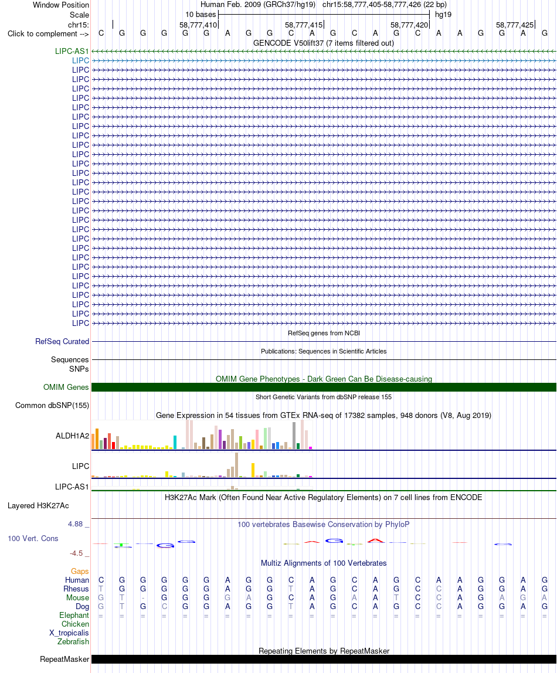Click the Rhesus alignment row label
This screenshot has width=557, height=673.
76,589
